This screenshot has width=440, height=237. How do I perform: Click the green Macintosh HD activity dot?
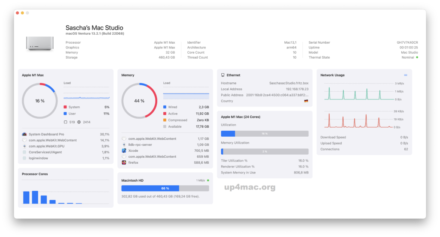[208, 180]
